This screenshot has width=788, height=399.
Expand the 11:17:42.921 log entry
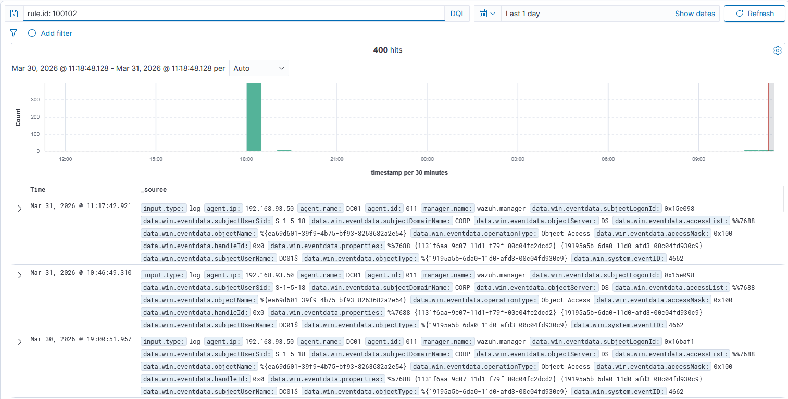pyautogui.click(x=20, y=209)
